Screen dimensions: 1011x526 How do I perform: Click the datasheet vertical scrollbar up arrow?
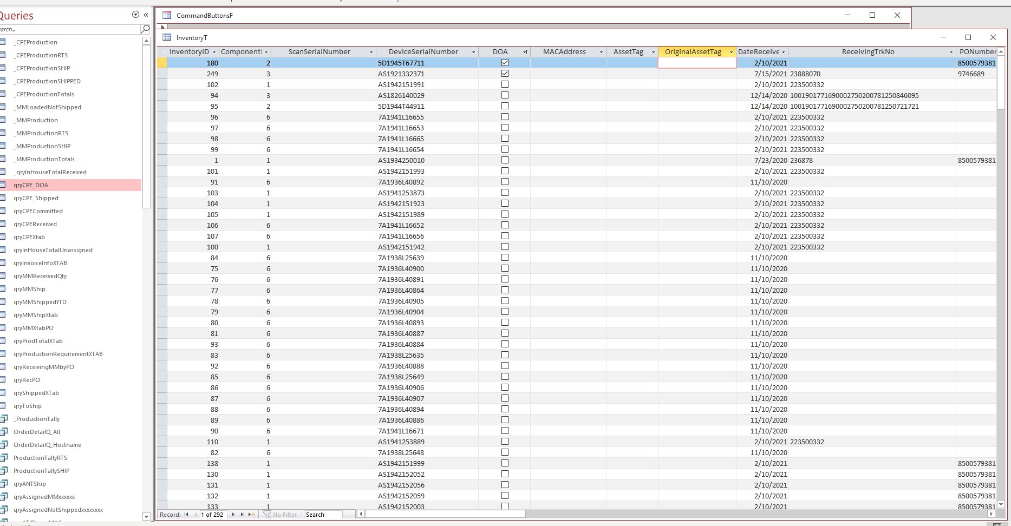pyautogui.click(x=1001, y=51)
